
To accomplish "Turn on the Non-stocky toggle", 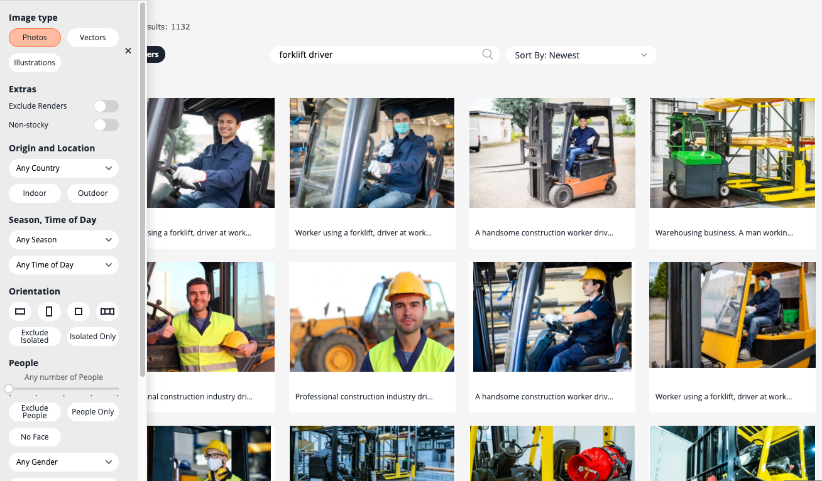I will pos(106,125).
